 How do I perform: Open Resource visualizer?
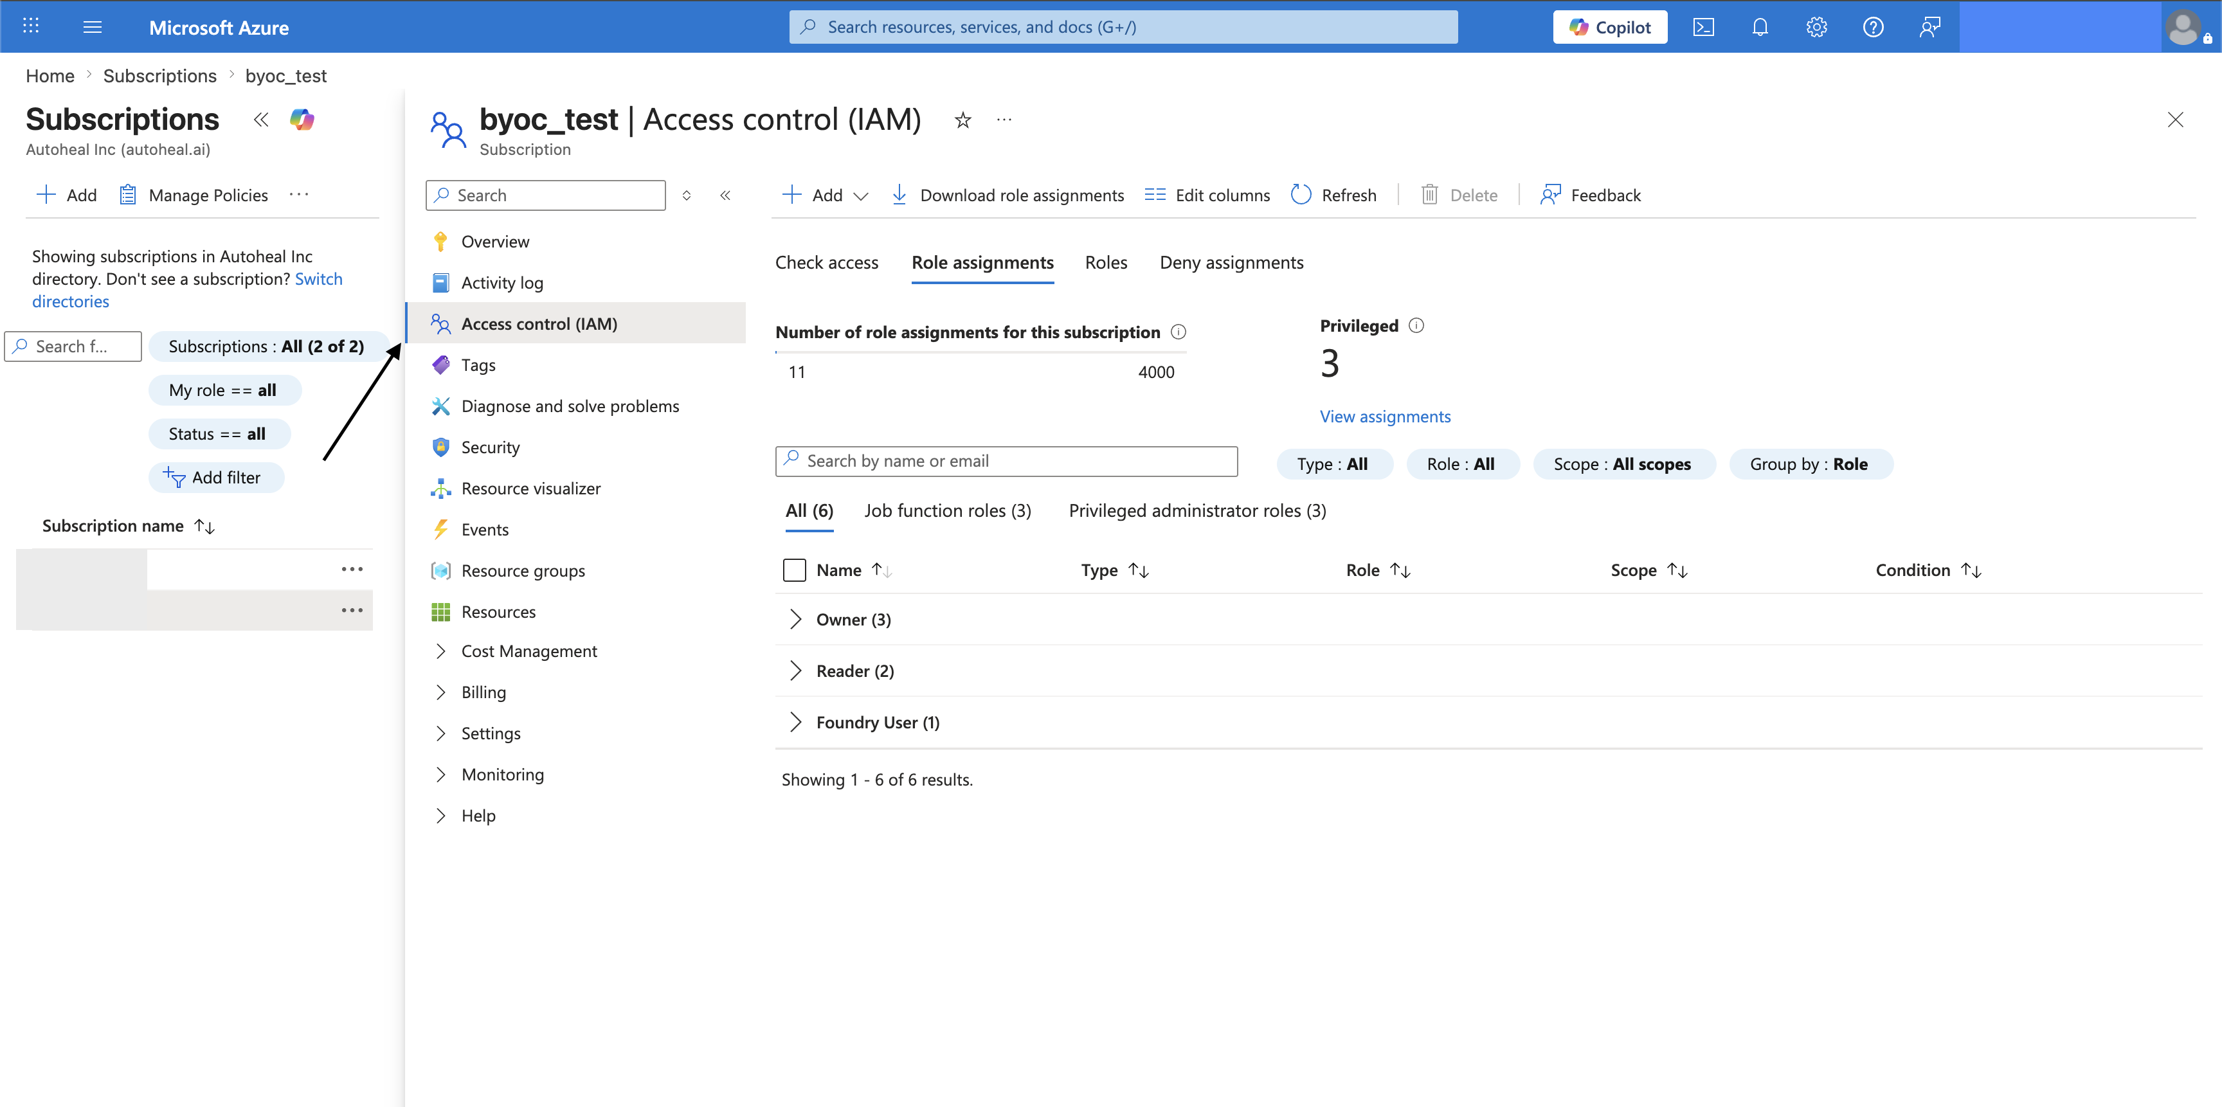530,488
